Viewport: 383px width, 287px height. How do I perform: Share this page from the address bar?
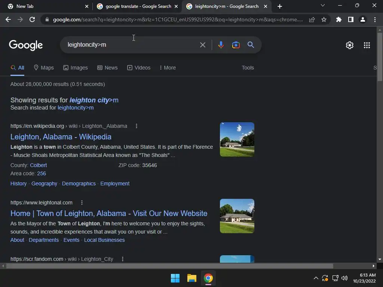pos(312,19)
